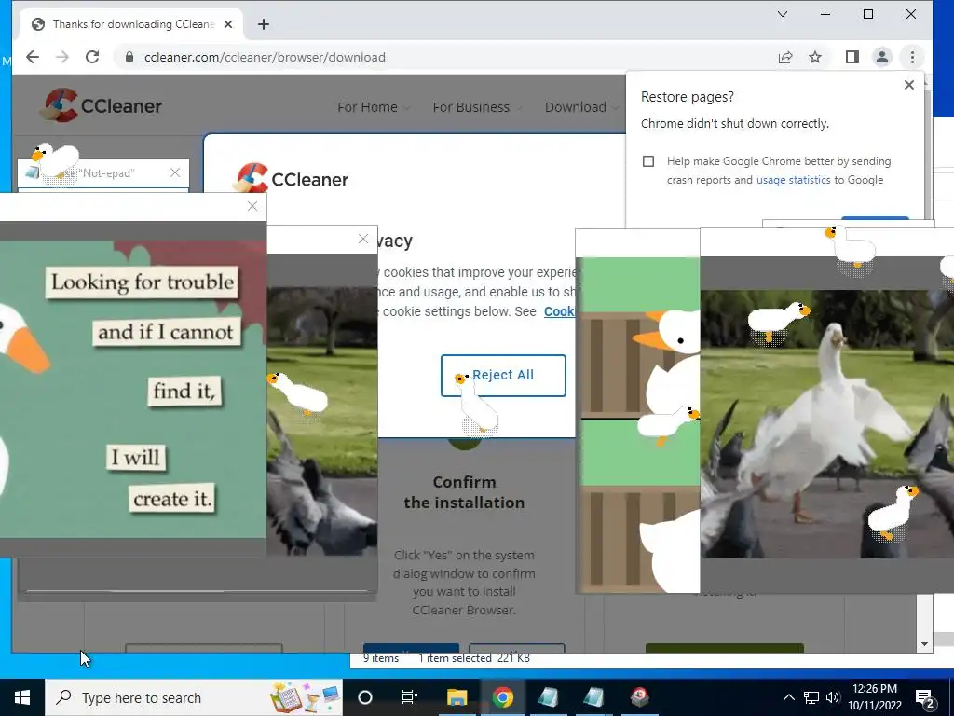954x716 pixels.
Task: Open Chrome three-dot menu
Action: pyautogui.click(x=912, y=57)
